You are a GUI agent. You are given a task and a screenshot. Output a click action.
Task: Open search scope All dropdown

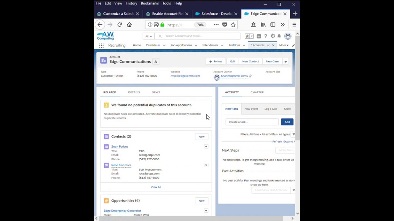[x=148, y=36]
